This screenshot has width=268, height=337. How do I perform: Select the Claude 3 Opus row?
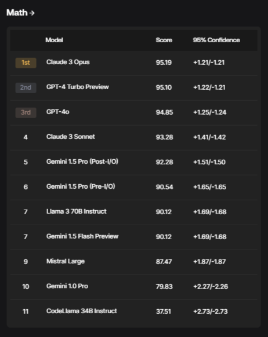click(x=133, y=63)
